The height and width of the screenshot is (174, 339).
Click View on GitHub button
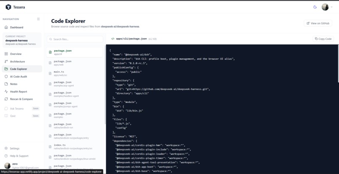318,23
